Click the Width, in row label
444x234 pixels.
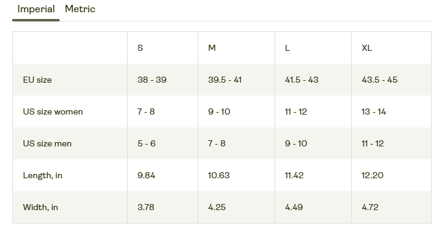41,208
